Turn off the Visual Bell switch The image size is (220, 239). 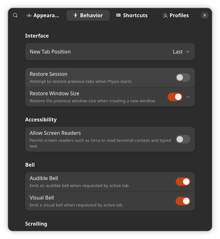pyautogui.click(x=183, y=201)
